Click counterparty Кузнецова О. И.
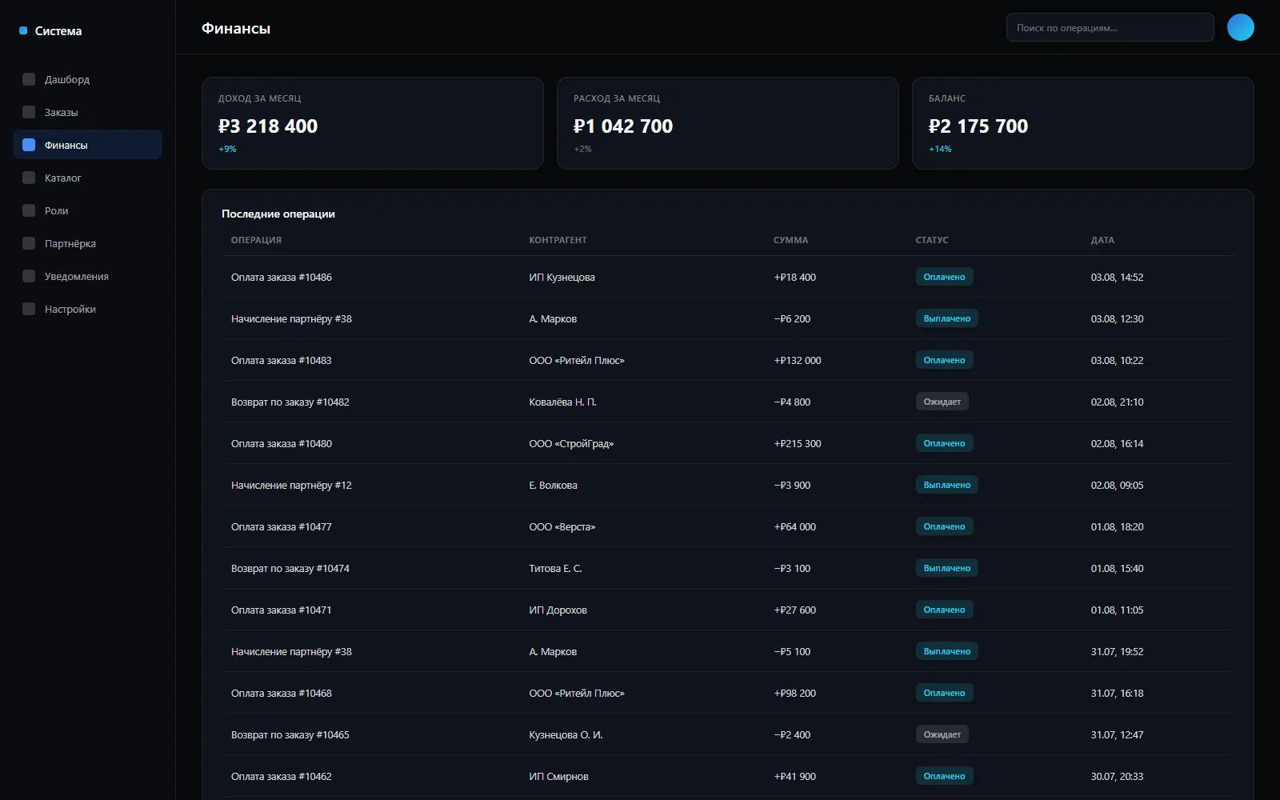This screenshot has height=800, width=1280. [566, 734]
